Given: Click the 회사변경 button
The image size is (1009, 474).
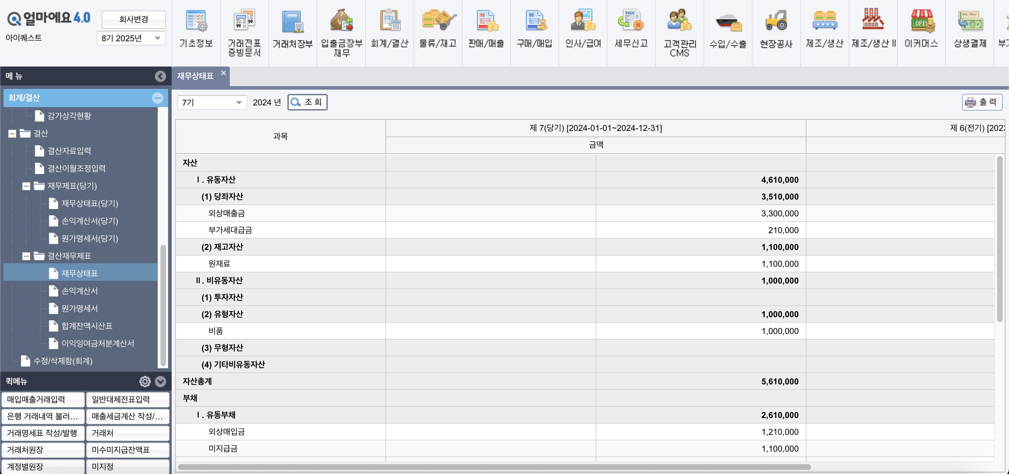Looking at the screenshot, I should coord(133,19).
